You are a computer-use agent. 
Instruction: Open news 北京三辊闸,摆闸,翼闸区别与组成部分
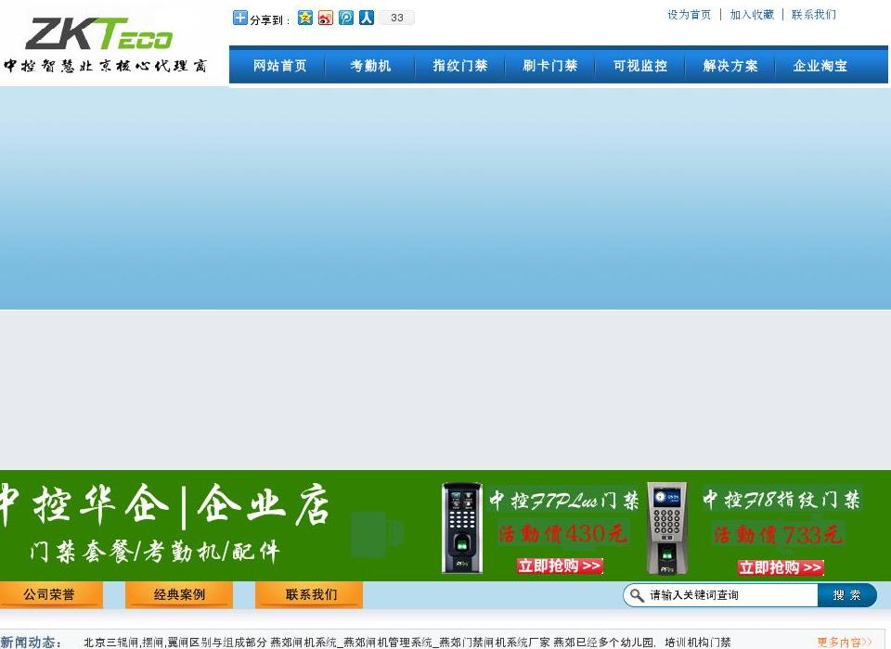[175, 643]
